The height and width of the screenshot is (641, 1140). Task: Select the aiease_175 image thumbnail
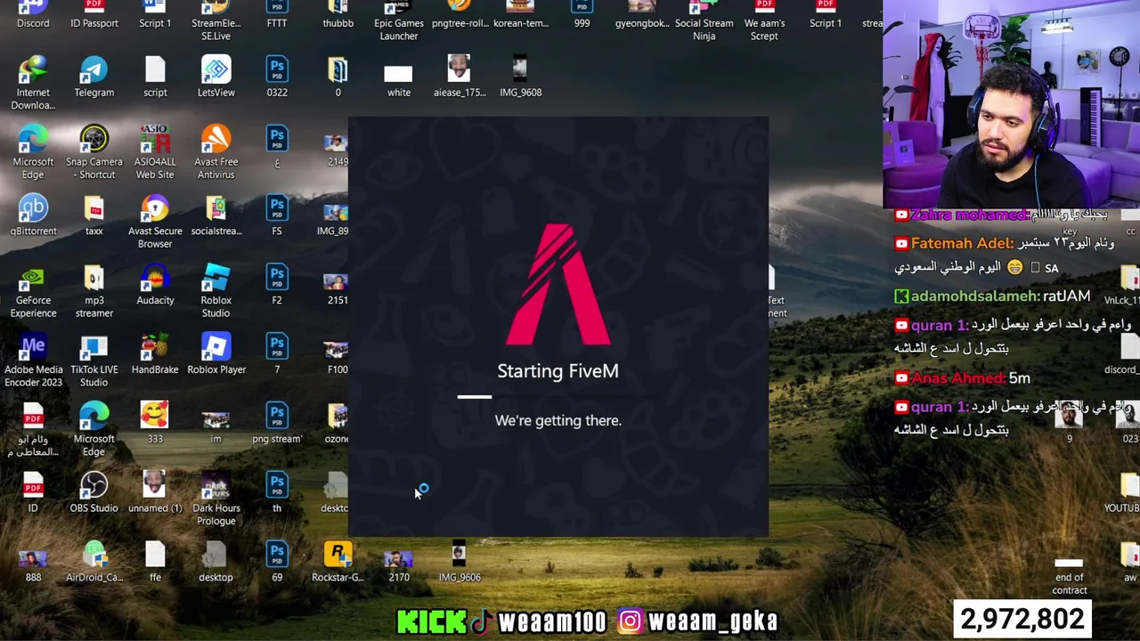[x=460, y=77]
